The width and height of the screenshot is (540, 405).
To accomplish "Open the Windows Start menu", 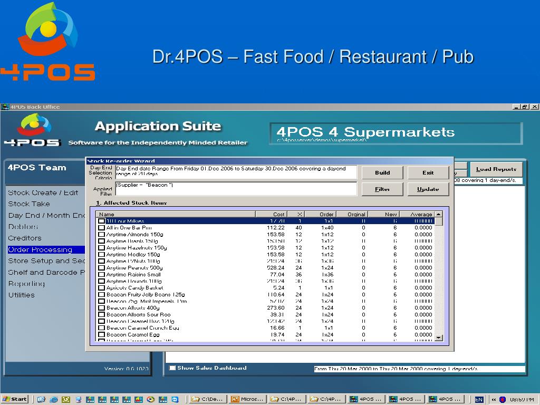I will click(14, 399).
